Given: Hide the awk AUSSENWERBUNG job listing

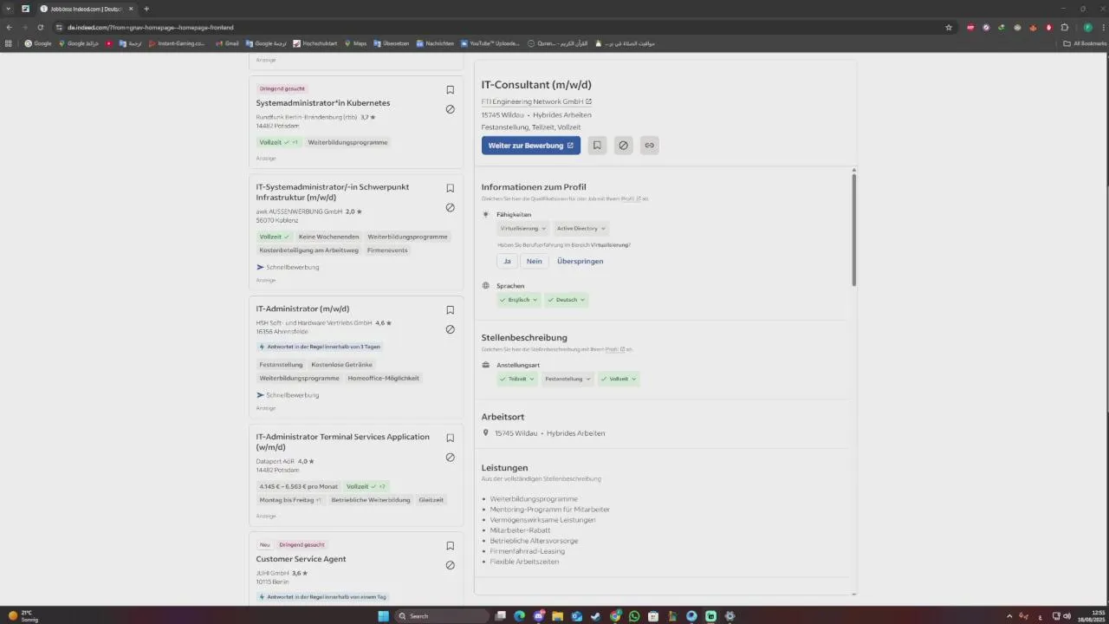Looking at the screenshot, I should pyautogui.click(x=450, y=208).
